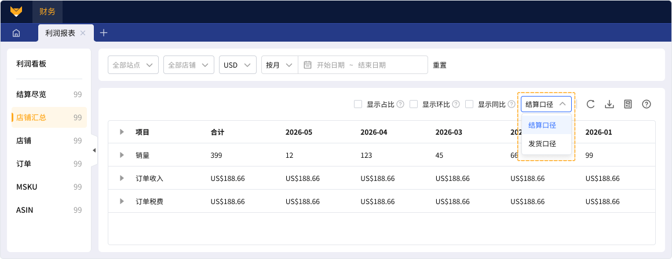Viewport: 672px width, 259px height.
Task: Click the 利润看板 sidebar title
Action: click(x=31, y=64)
